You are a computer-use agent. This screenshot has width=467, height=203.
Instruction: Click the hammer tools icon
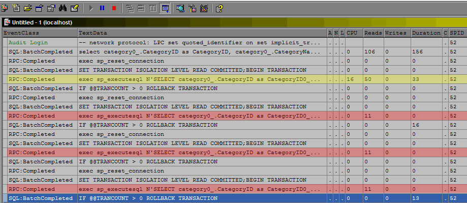coord(192,8)
